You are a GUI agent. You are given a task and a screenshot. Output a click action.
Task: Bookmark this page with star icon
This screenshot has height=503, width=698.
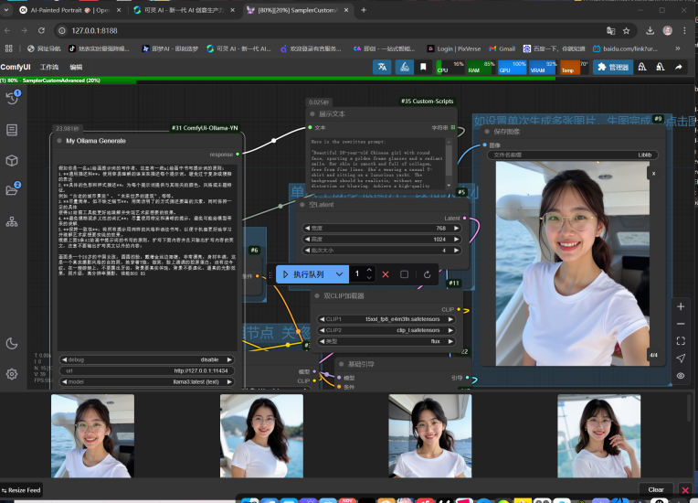(x=627, y=30)
